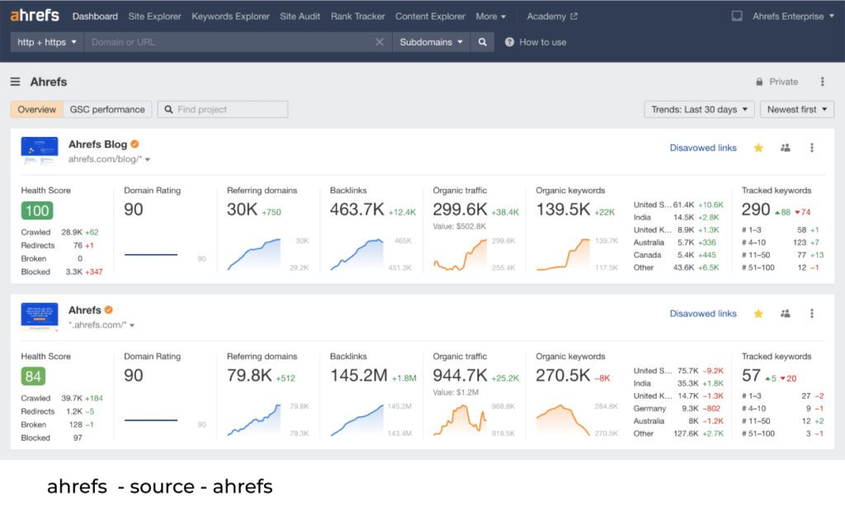Image resolution: width=845 pixels, height=511 pixels.
Task: Click the star on Ahrefs Blog project
Action: [x=758, y=148]
